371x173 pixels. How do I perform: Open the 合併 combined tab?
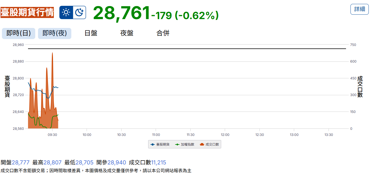[163, 33]
